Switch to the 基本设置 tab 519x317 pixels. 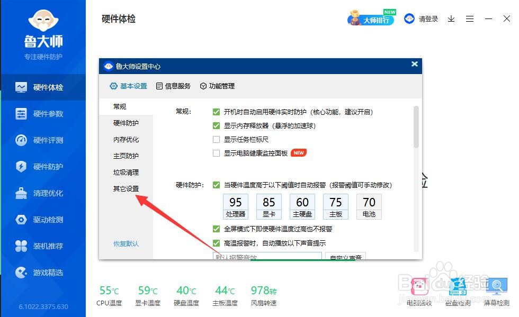[x=128, y=86]
